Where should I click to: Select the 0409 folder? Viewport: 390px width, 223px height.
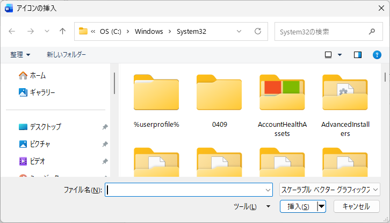click(219, 102)
